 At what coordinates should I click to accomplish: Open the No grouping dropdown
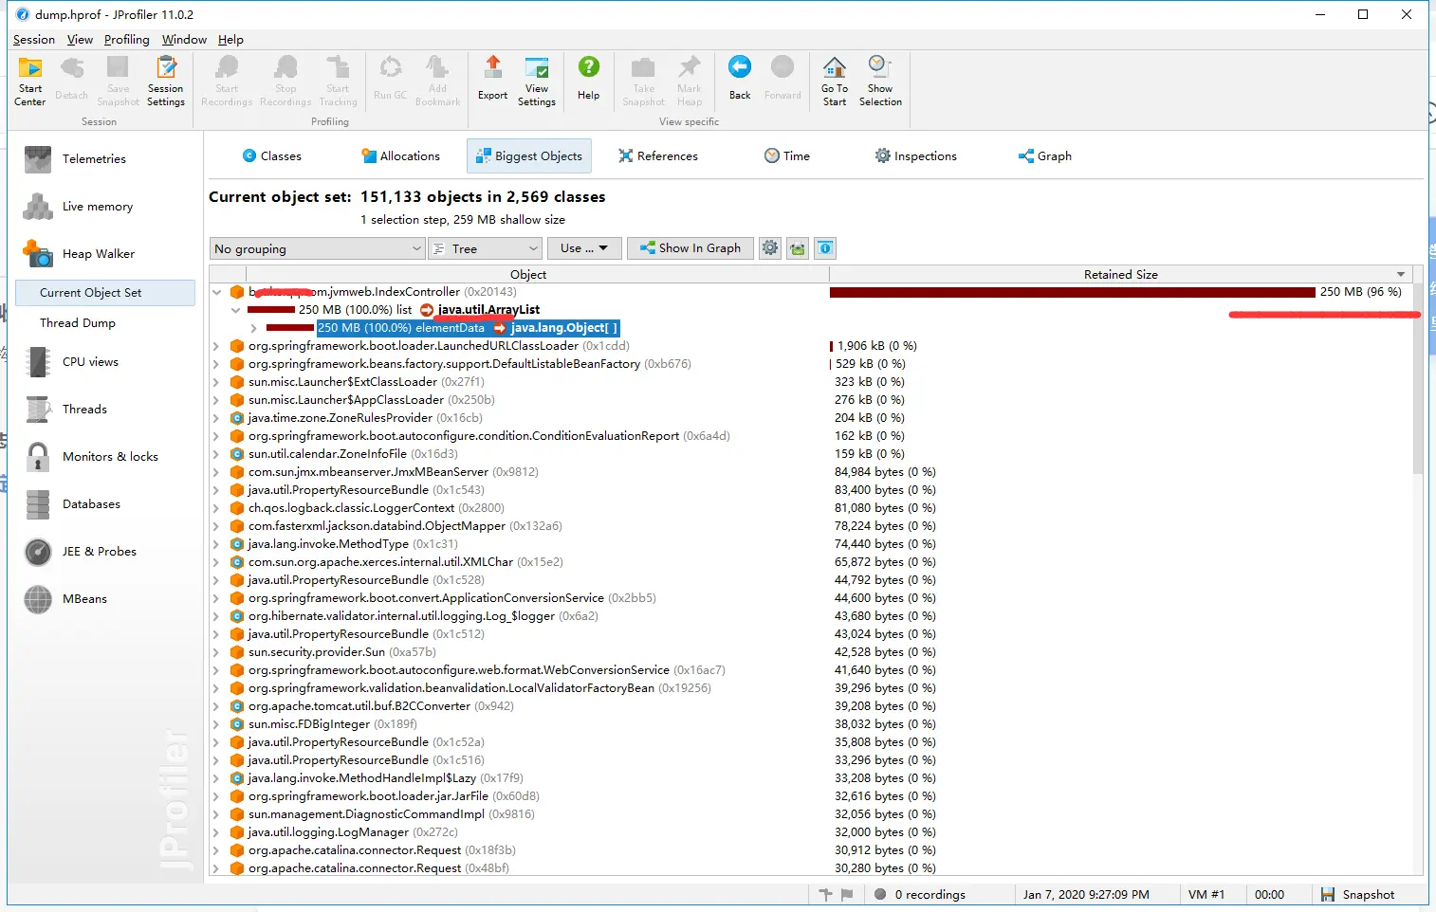pyautogui.click(x=317, y=248)
